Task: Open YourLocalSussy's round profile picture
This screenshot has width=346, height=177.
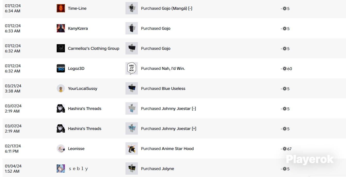Action: click(x=61, y=88)
